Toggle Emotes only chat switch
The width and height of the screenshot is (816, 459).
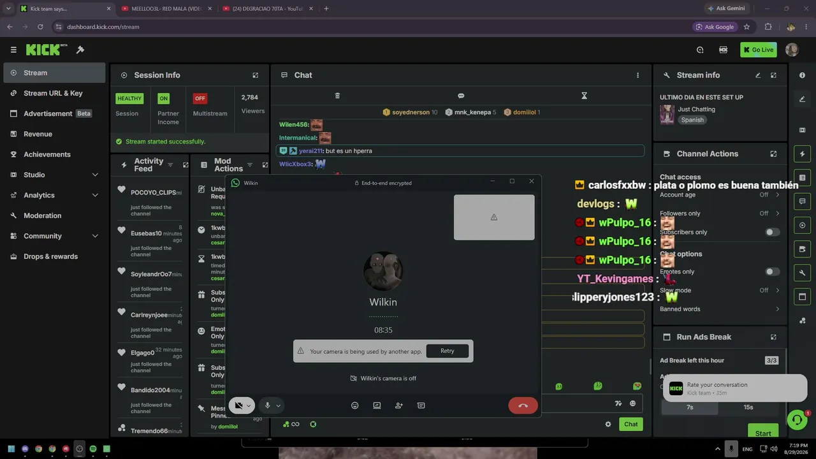click(772, 272)
